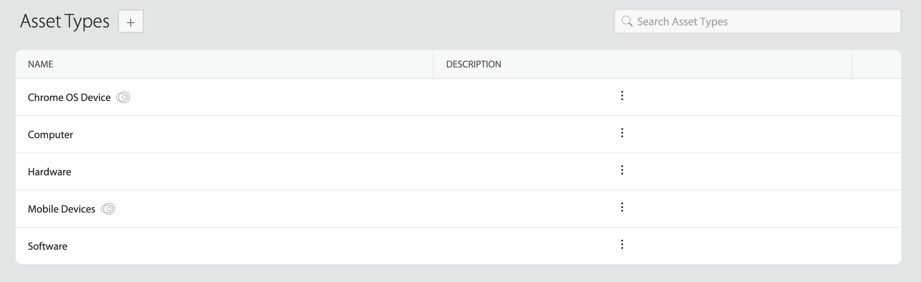Open three-dot menu for Computer row
Image resolution: width=921 pixels, height=282 pixels.
(x=622, y=133)
